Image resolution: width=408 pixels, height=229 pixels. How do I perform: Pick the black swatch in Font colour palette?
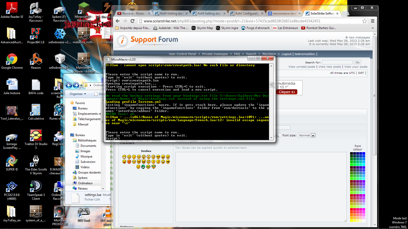point(351,153)
